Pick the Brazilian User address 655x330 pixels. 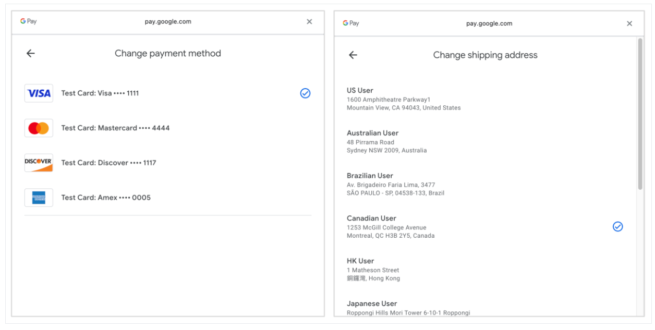click(x=395, y=184)
